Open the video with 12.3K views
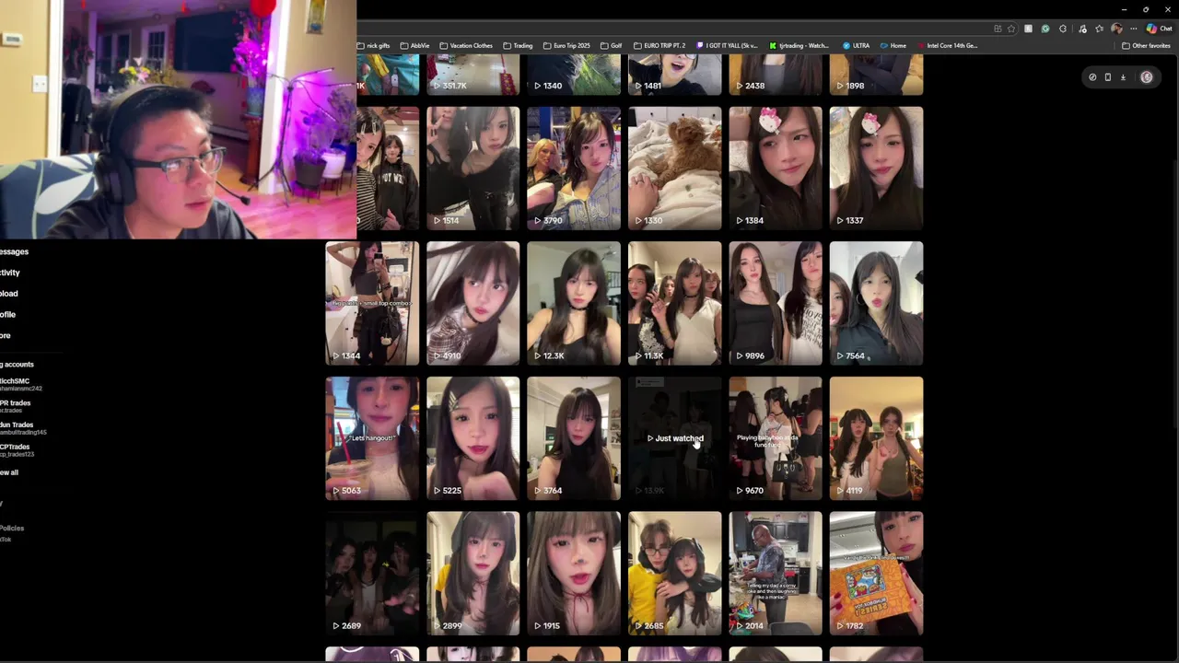 (574, 303)
